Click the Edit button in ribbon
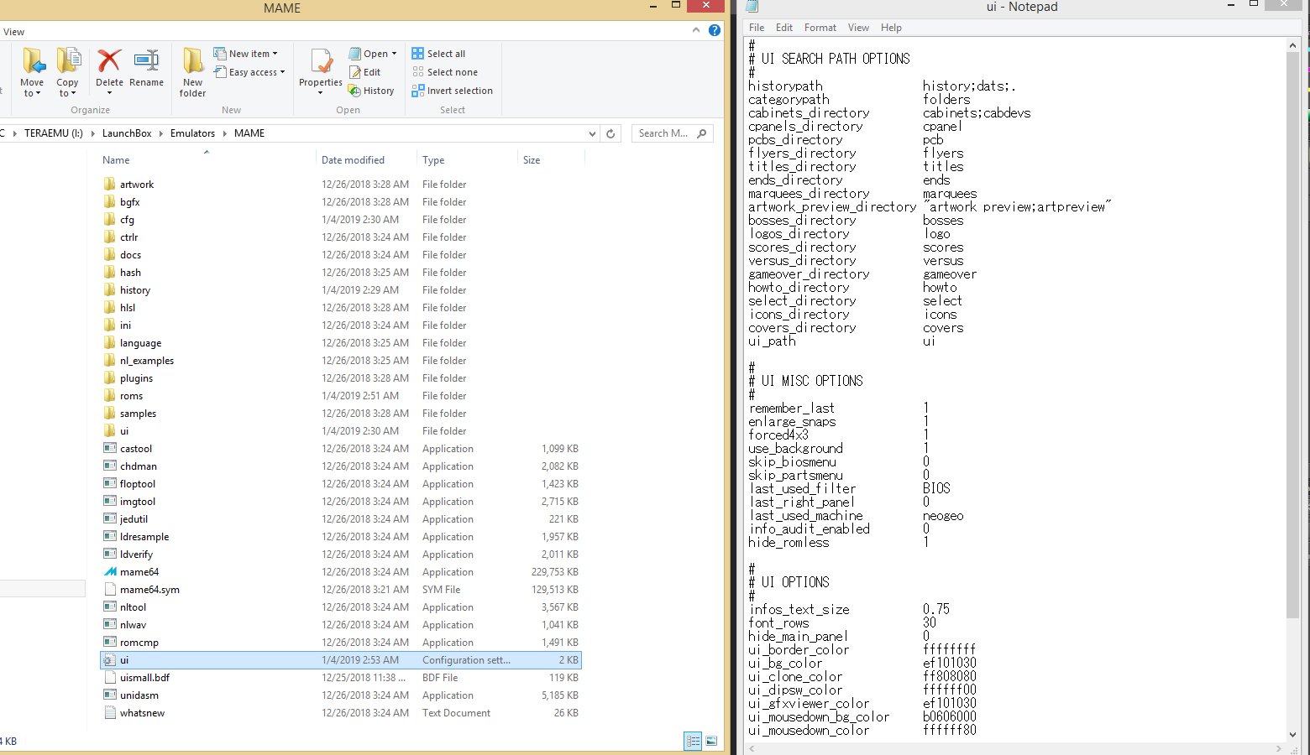This screenshot has height=755, width=1310. click(x=365, y=72)
